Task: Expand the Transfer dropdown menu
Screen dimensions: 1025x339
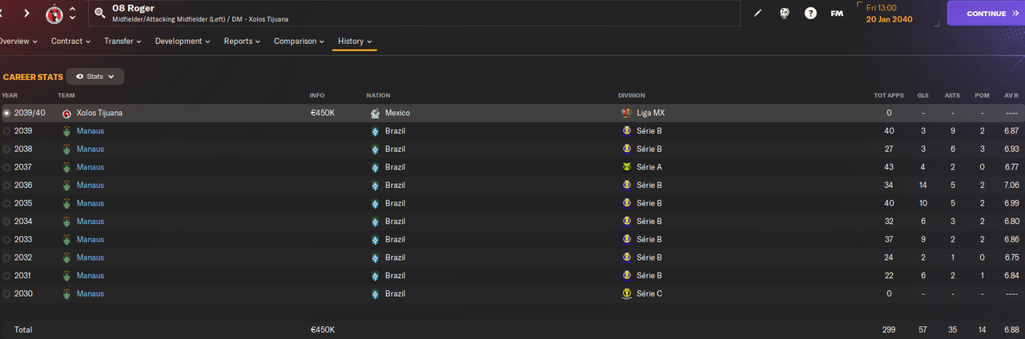Action: coord(123,42)
